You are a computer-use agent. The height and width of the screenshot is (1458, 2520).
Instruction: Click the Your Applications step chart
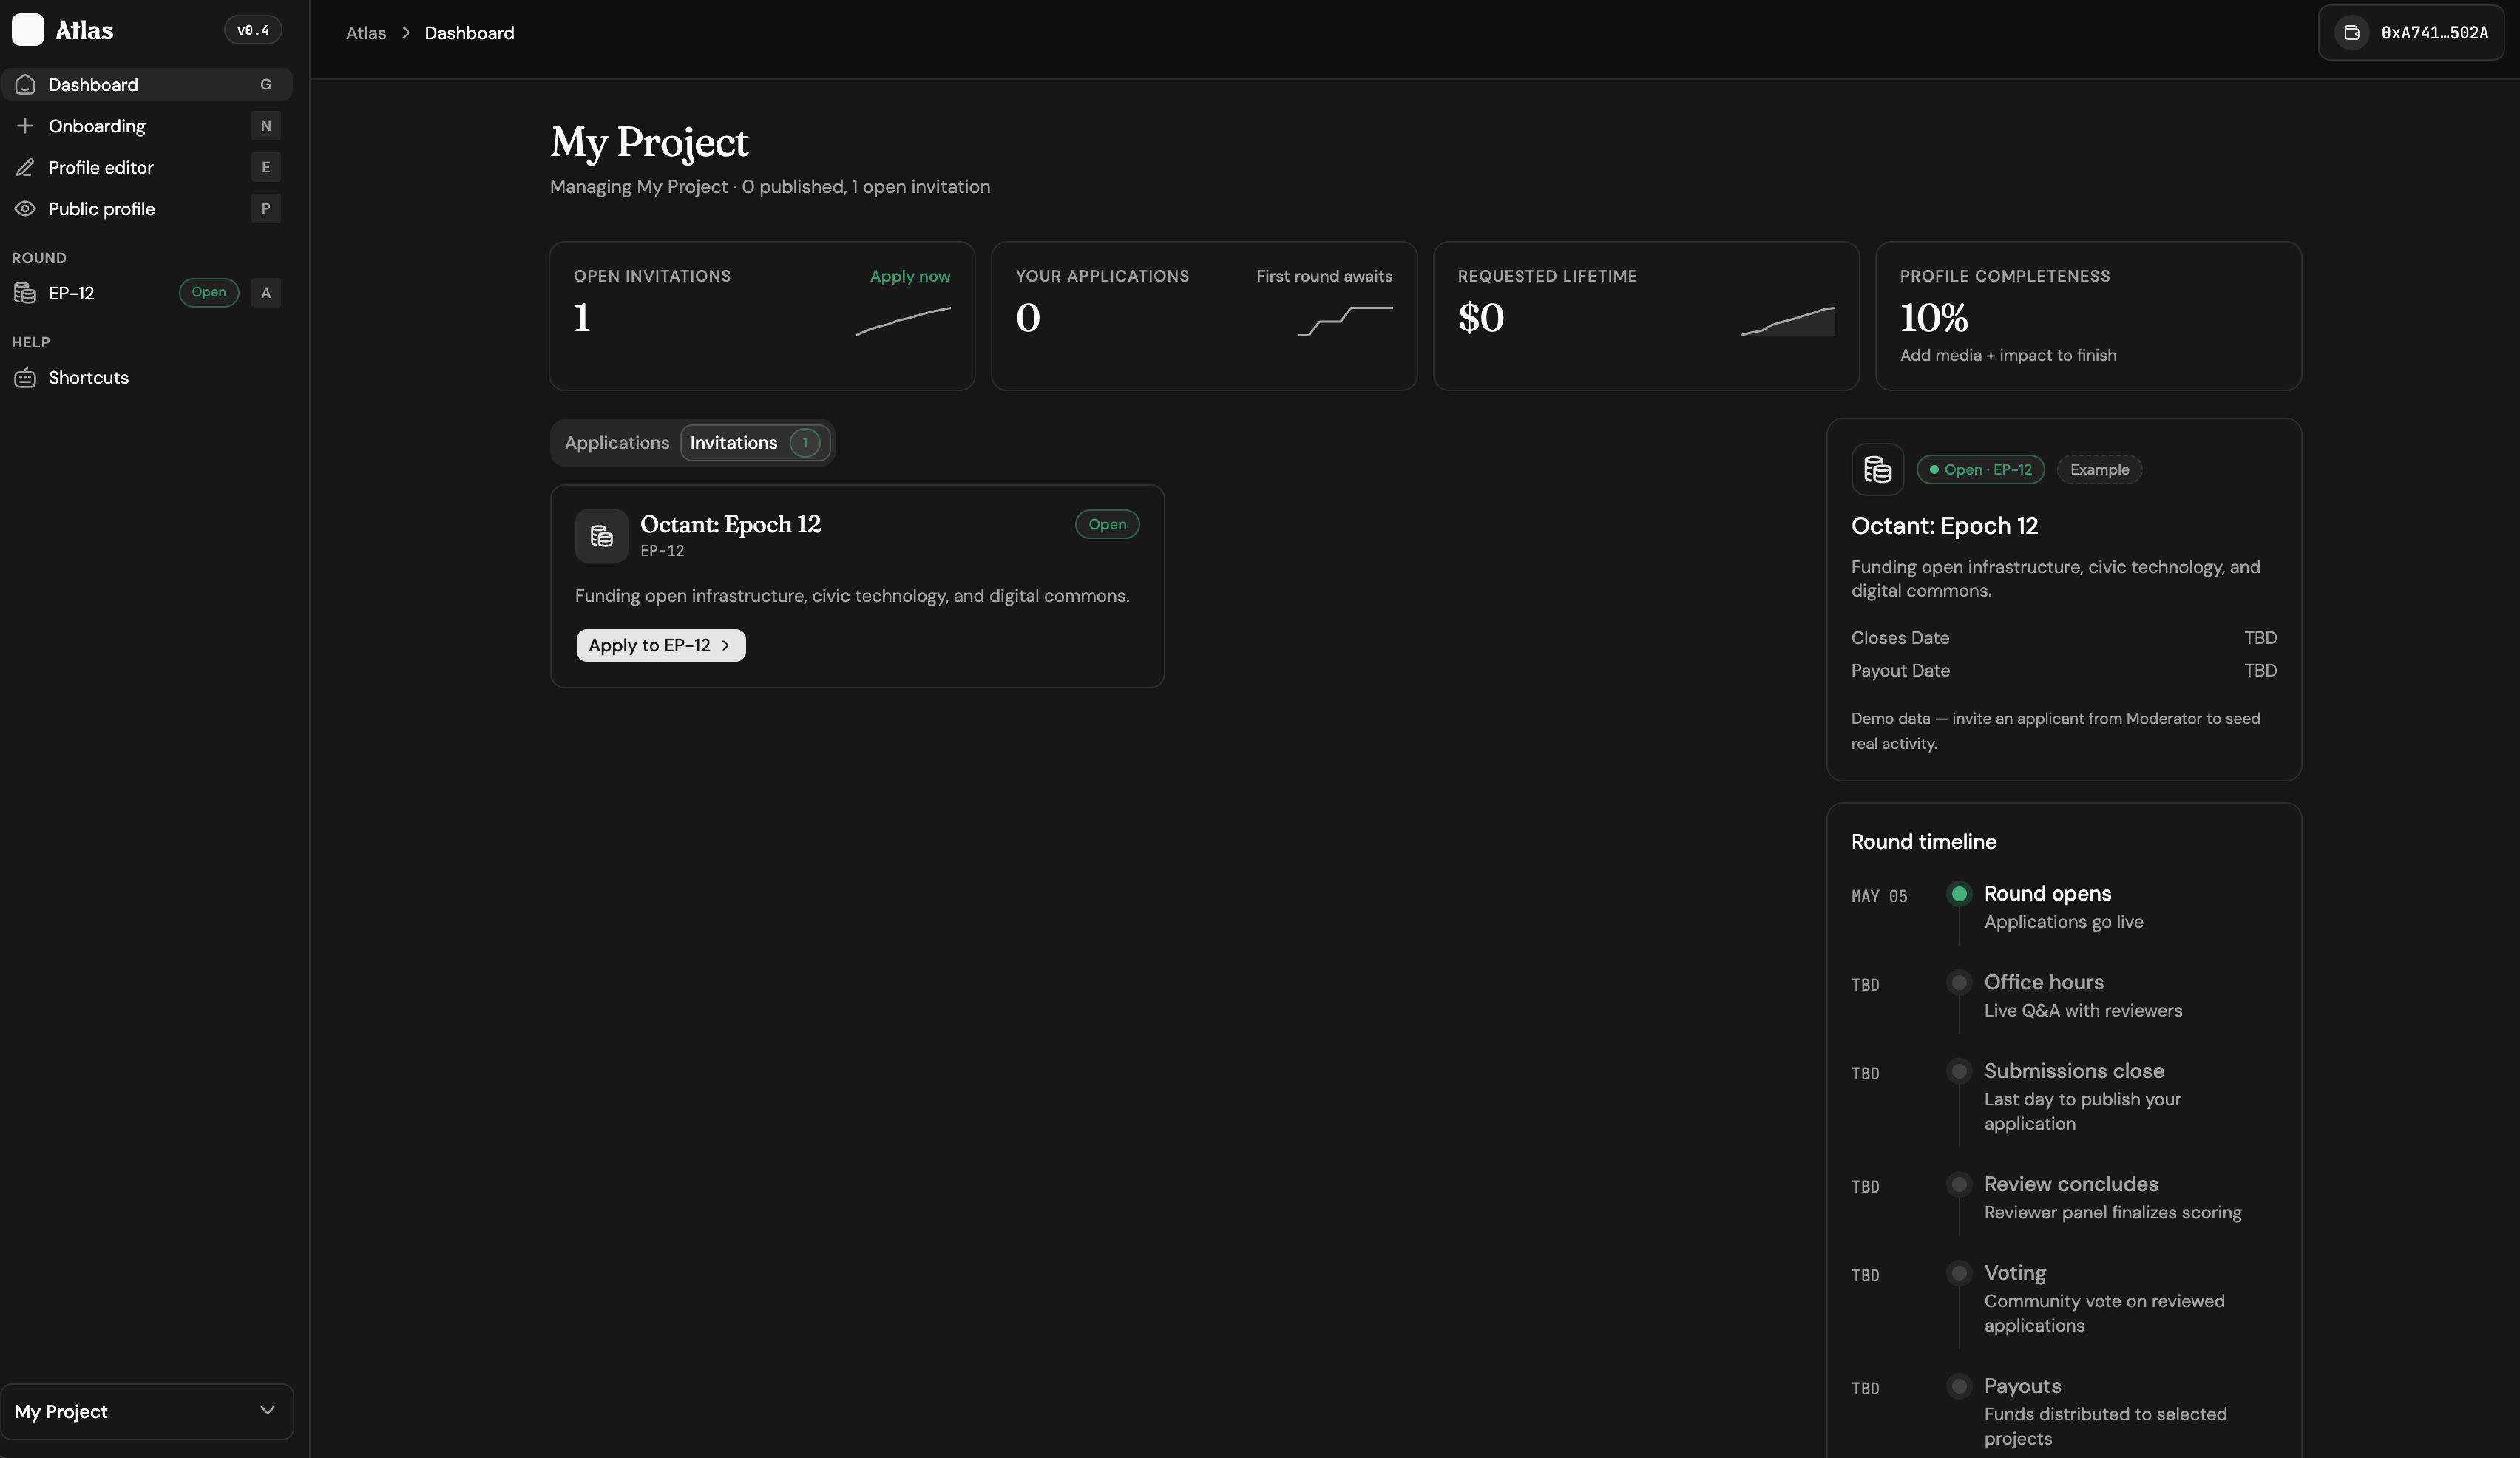coord(1345,322)
